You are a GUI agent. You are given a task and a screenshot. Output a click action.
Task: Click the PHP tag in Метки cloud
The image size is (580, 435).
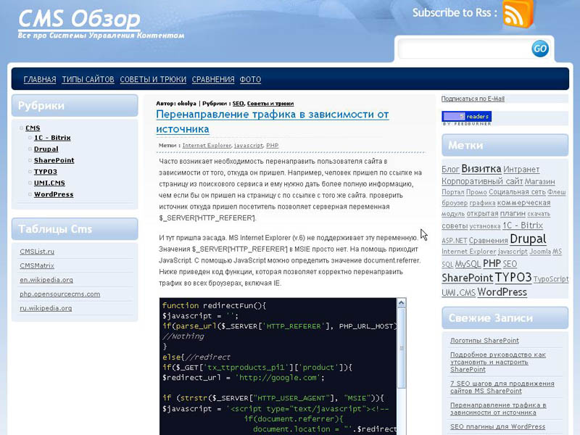pyautogui.click(x=492, y=264)
